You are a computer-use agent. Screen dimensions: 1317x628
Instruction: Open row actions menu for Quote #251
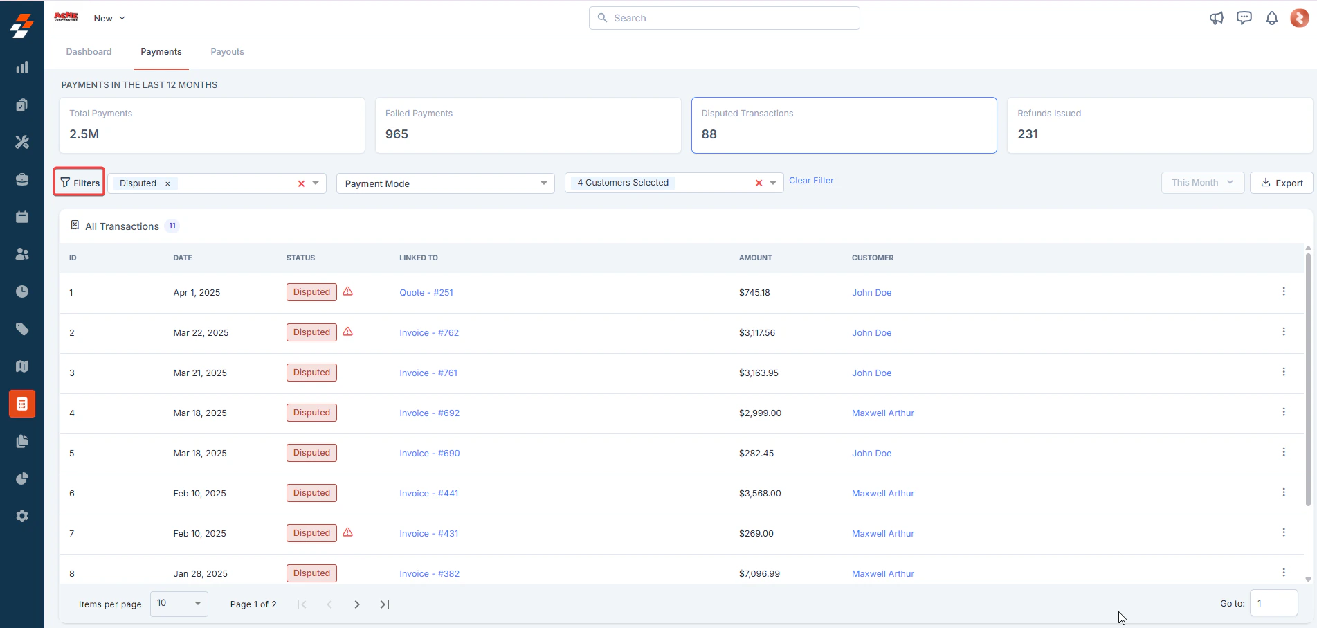pos(1284,291)
